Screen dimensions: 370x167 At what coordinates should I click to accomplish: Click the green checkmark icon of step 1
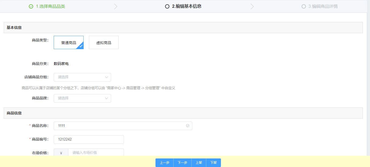[x=31, y=6]
